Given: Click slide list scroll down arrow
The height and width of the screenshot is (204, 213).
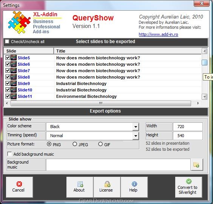Looking at the screenshot, I should 205,97.
